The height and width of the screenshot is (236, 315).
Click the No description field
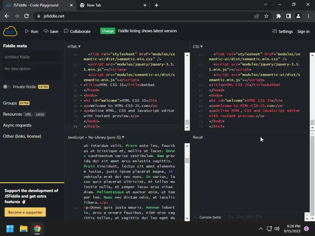pyautogui.click(x=32, y=71)
